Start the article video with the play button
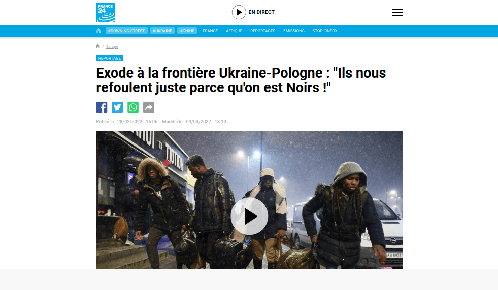This screenshot has height=290, width=498. tap(249, 216)
